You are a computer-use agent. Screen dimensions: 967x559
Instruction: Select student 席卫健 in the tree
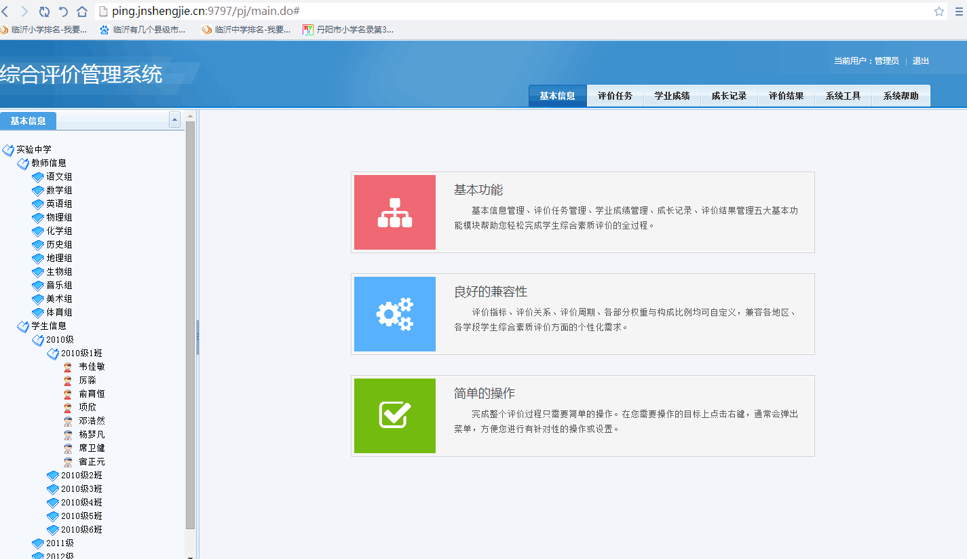tap(92, 448)
